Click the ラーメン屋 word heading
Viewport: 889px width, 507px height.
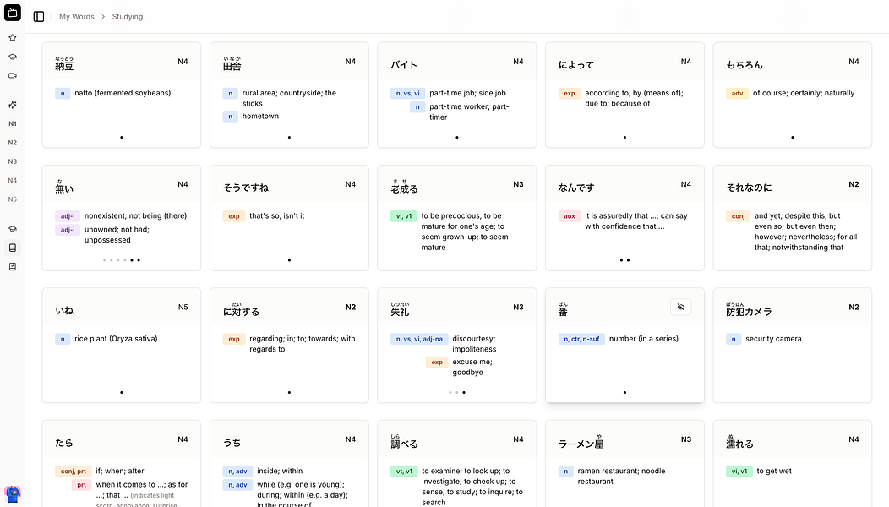tap(581, 442)
